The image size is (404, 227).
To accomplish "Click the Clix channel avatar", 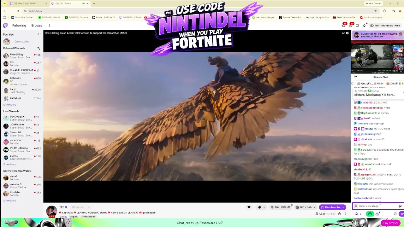I will 52,211.
